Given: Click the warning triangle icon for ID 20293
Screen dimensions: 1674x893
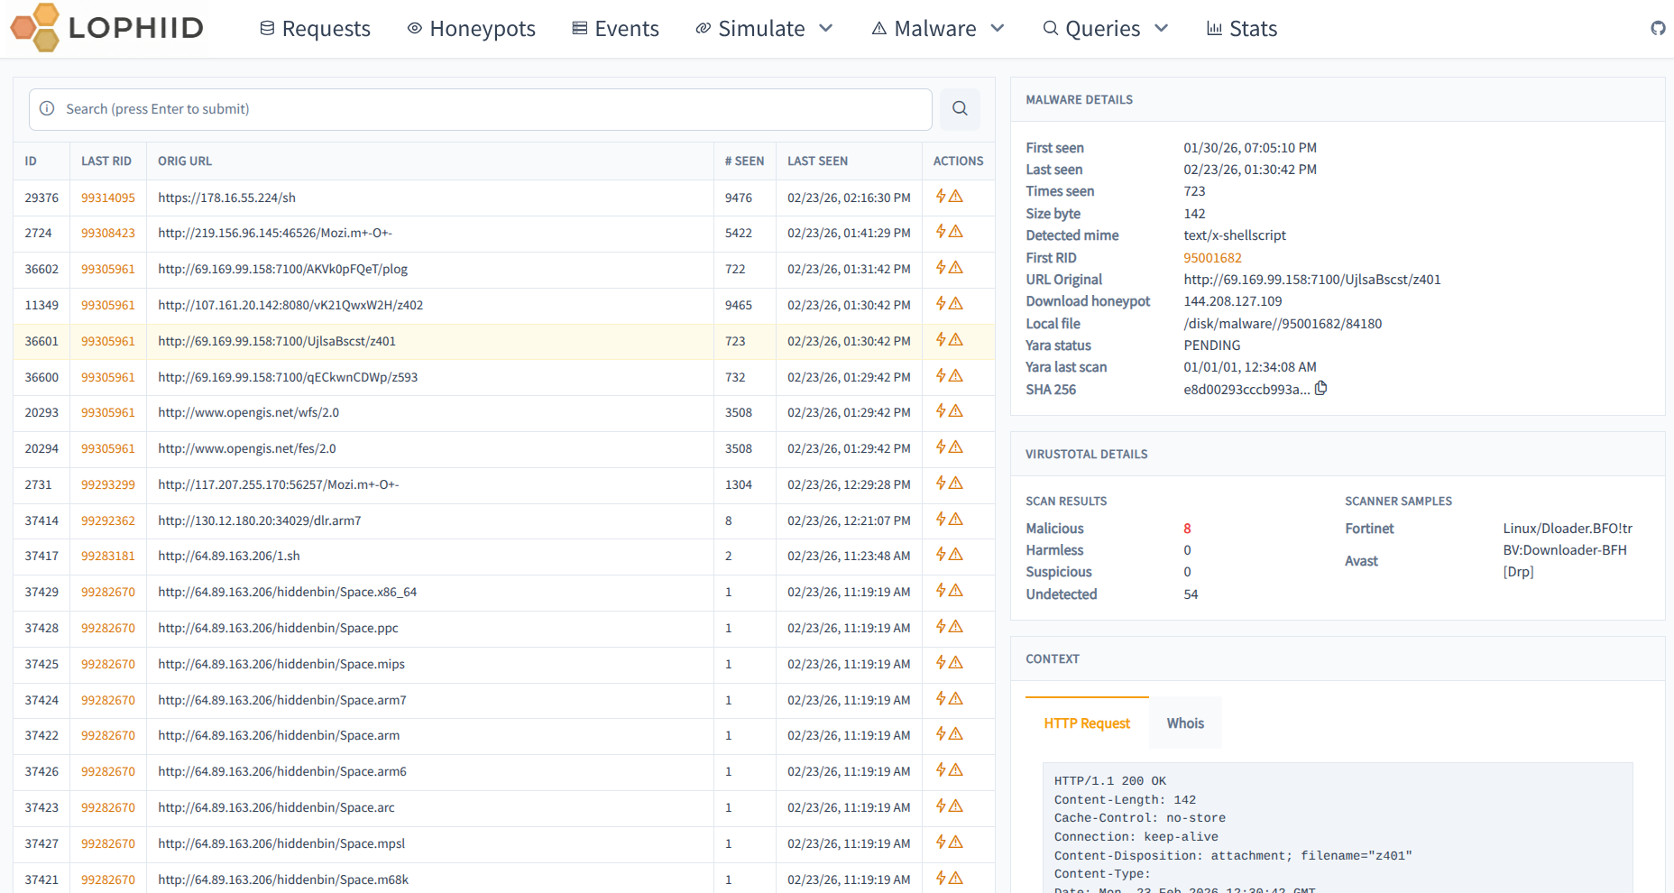Looking at the screenshot, I should coord(956,410).
